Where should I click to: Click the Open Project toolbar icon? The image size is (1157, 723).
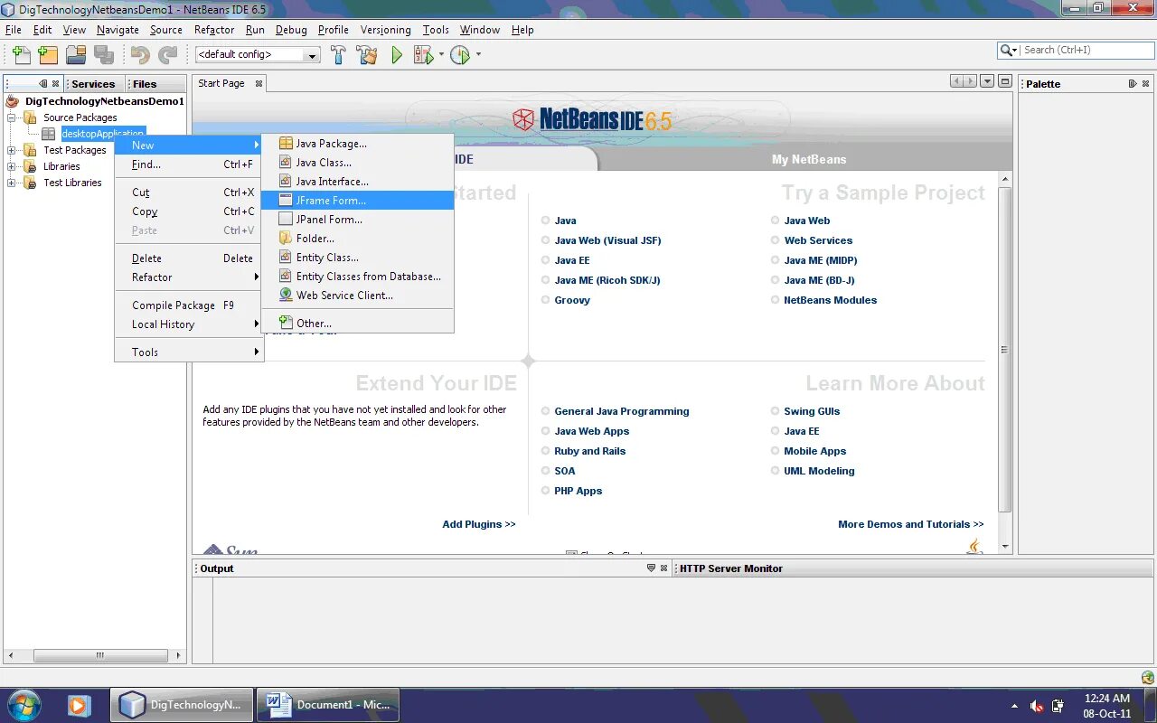(76, 55)
